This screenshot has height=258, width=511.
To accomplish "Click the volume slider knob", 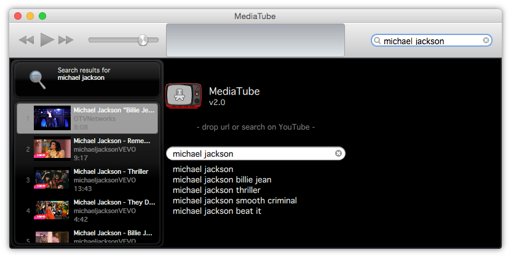I will [143, 40].
